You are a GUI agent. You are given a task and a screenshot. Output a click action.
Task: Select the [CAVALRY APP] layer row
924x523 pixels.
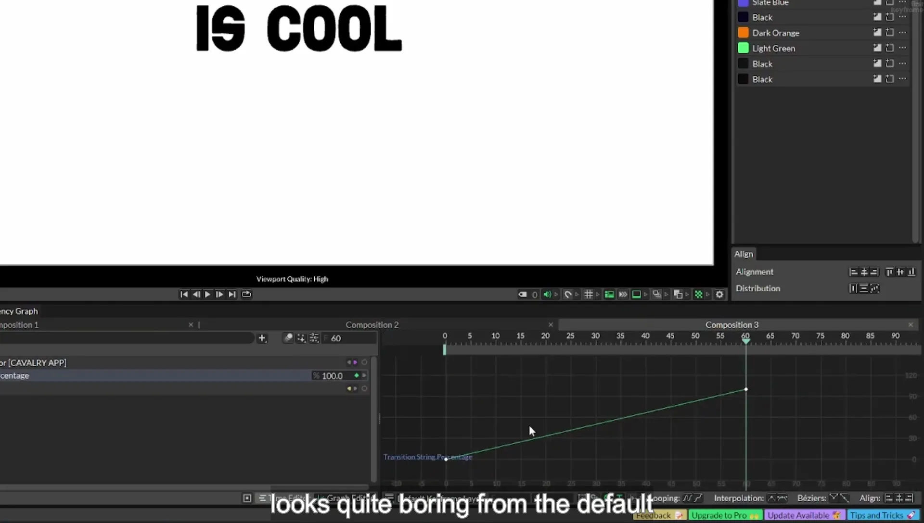[x=185, y=362]
